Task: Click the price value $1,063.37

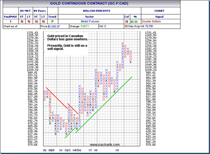Action: click(x=54, y=26)
